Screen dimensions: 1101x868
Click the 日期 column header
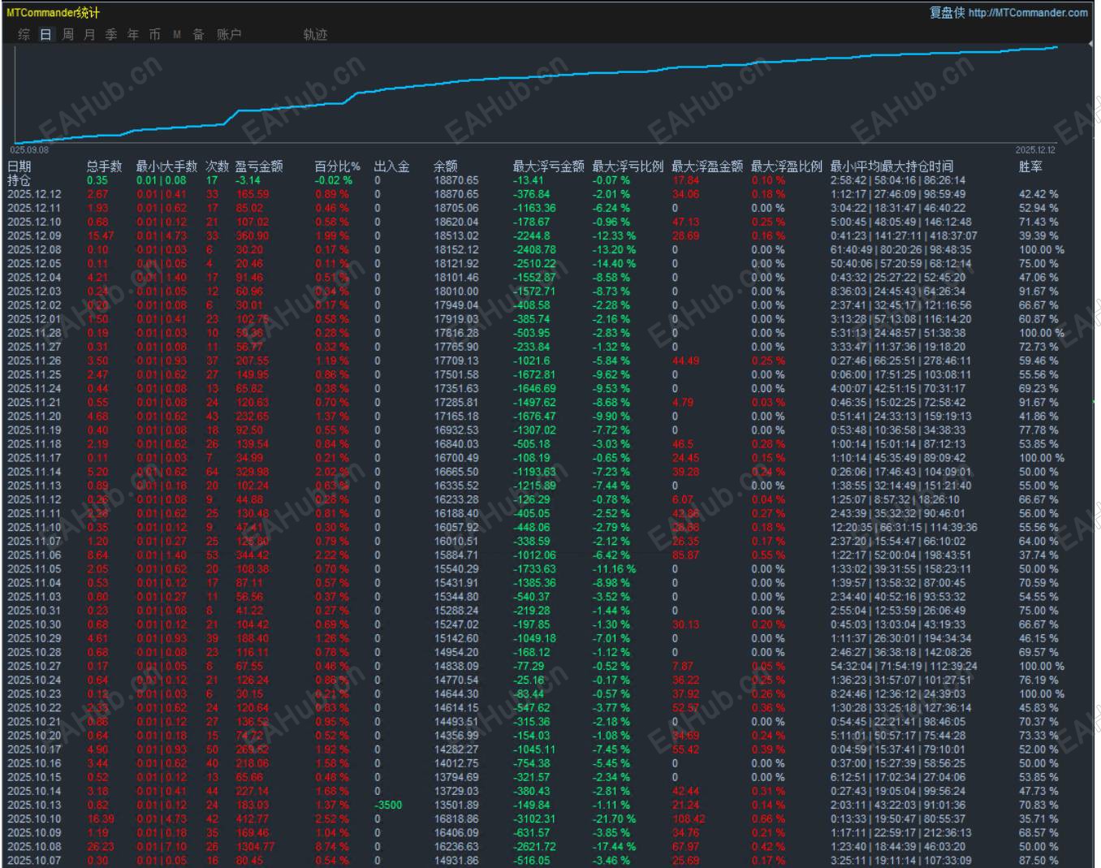coord(19,166)
